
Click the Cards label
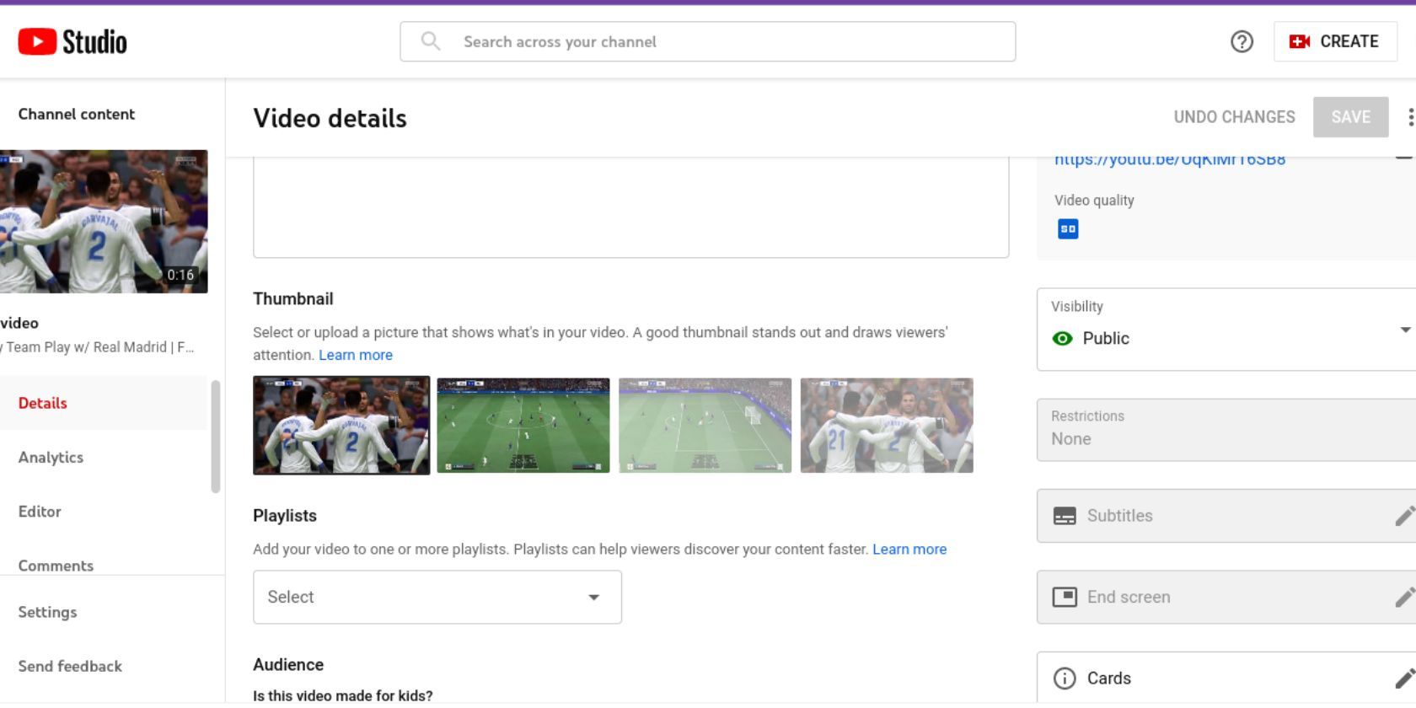point(1109,678)
